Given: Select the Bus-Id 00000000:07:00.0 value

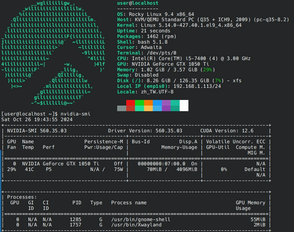Looking at the screenshot, I should 161,163.
